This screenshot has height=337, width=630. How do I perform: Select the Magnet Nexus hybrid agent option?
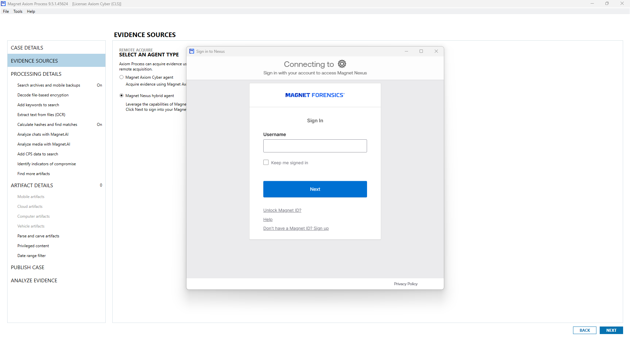[121, 96]
